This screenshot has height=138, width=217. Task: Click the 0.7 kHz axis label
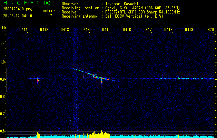[x=3, y=114]
